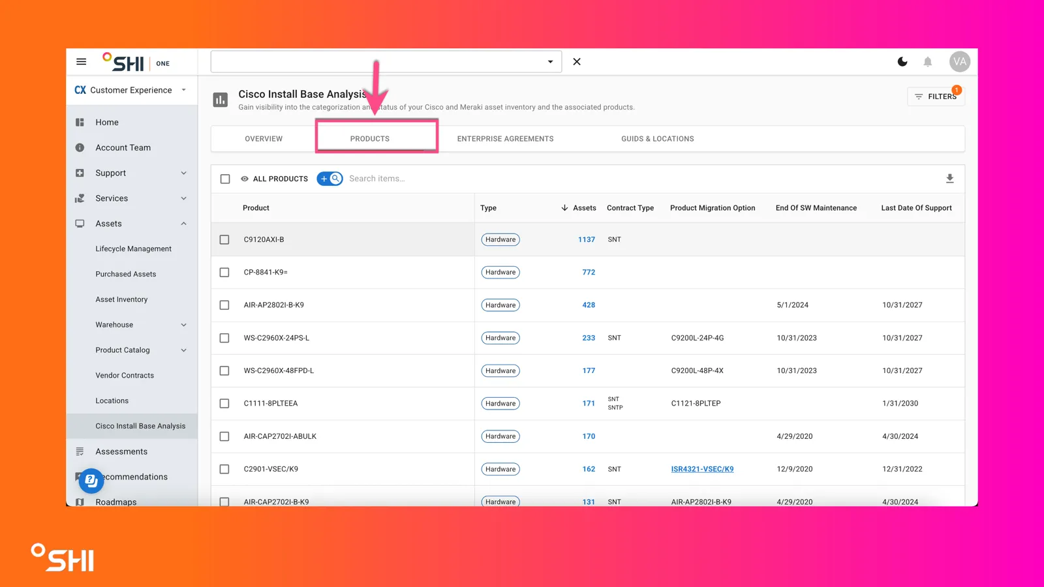
Task: Sort by the Product column header
Action: [256, 208]
